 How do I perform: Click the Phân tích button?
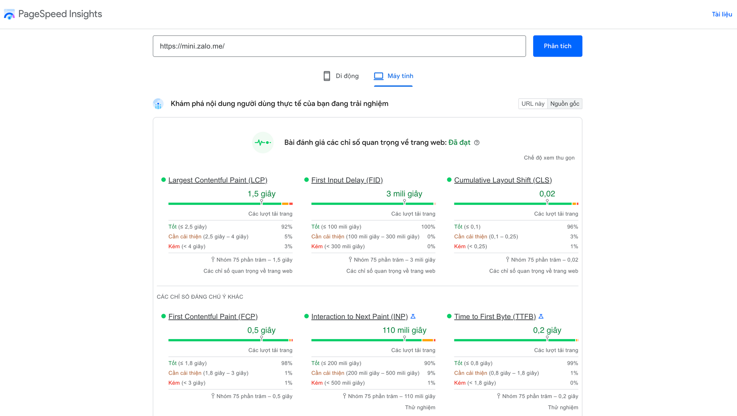click(558, 46)
